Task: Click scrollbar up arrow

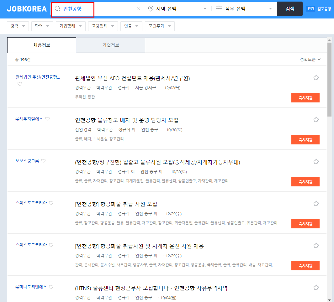Action: pyautogui.click(x=329, y=40)
